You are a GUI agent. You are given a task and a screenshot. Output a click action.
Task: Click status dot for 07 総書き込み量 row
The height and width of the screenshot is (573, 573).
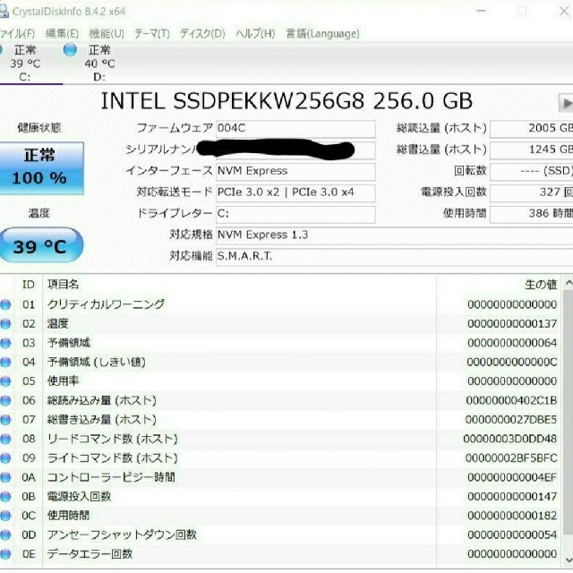click(x=5, y=420)
